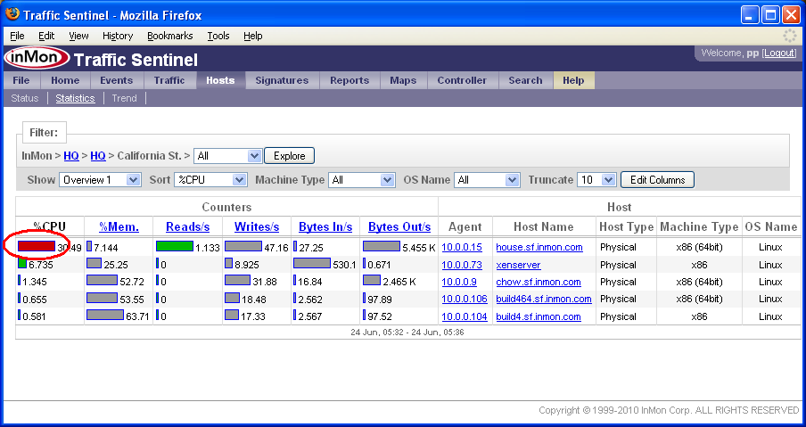806x427 pixels.
Task: Open the Bookmarks menu
Action: click(x=170, y=36)
